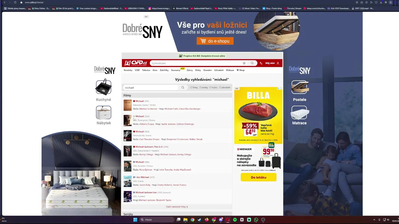Click the CSFD.cz logo
This screenshot has width=399, height=224.
pyautogui.click(x=136, y=63)
